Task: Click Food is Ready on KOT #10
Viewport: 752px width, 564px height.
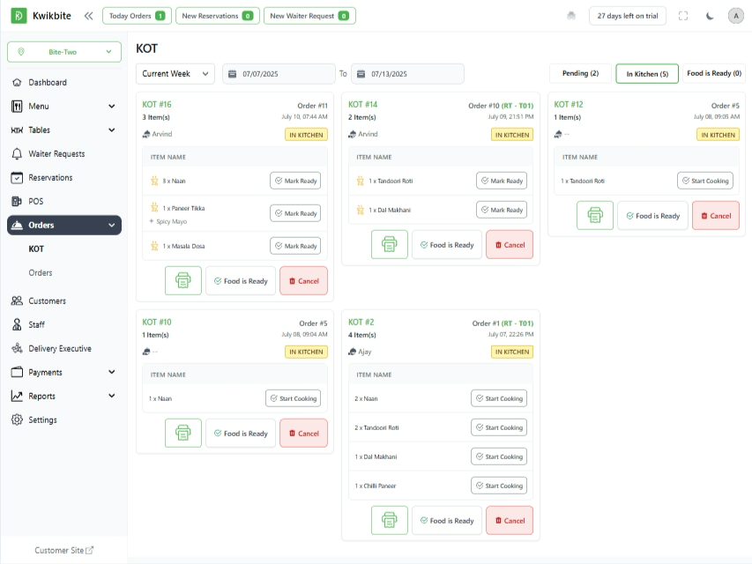Action: (241, 434)
